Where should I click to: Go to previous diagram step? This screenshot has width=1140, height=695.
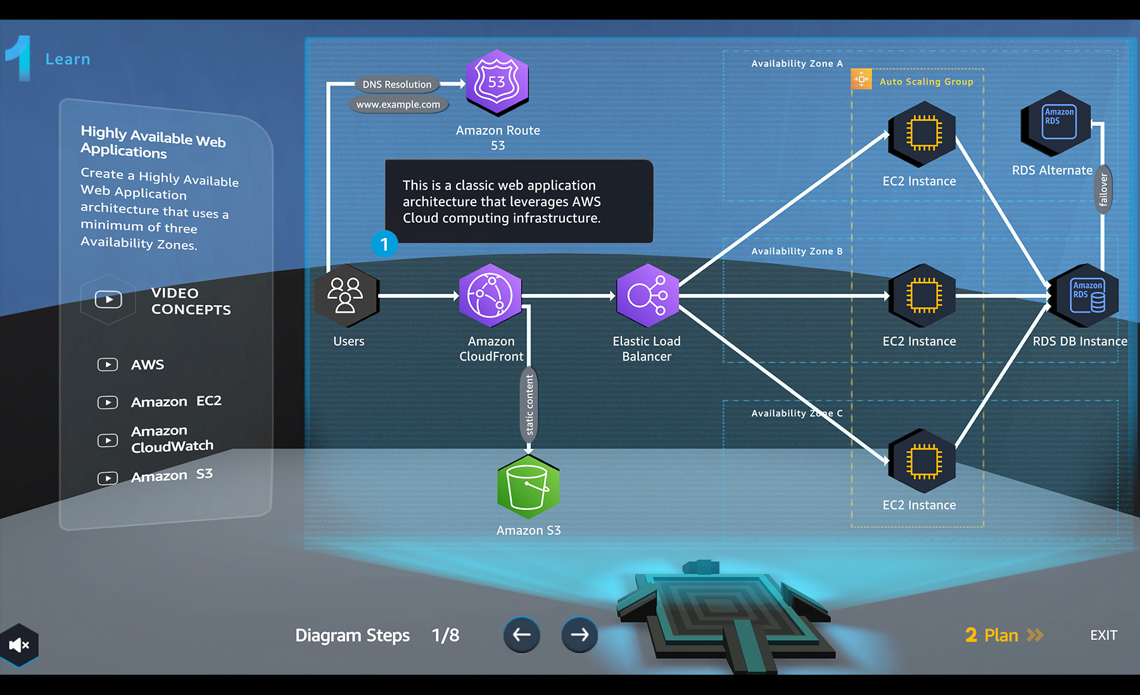pyautogui.click(x=522, y=635)
